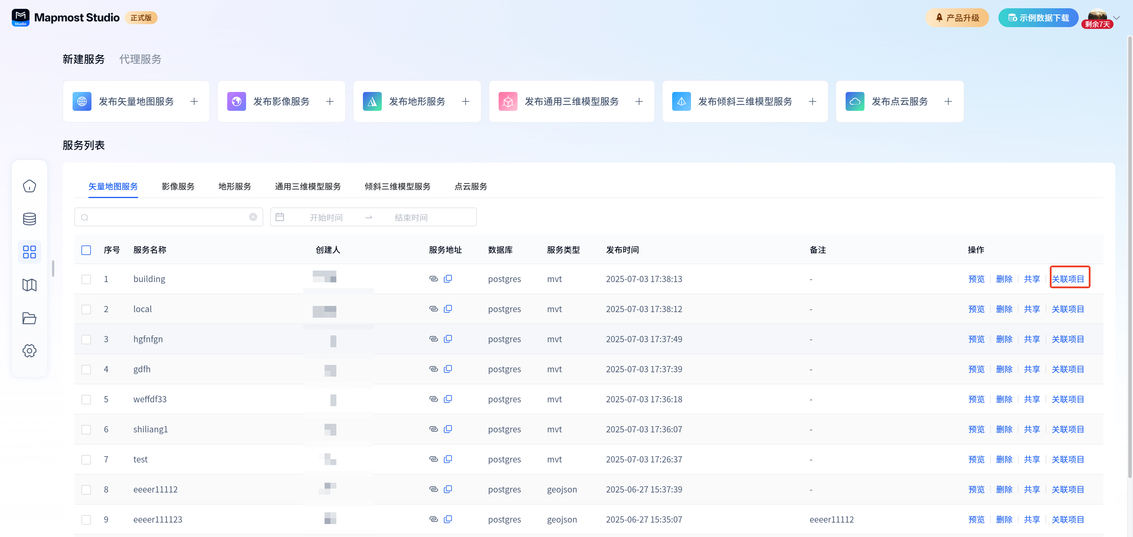Click inside the service search input field
The height and width of the screenshot is (537, 1133).
tap(167, 217)
